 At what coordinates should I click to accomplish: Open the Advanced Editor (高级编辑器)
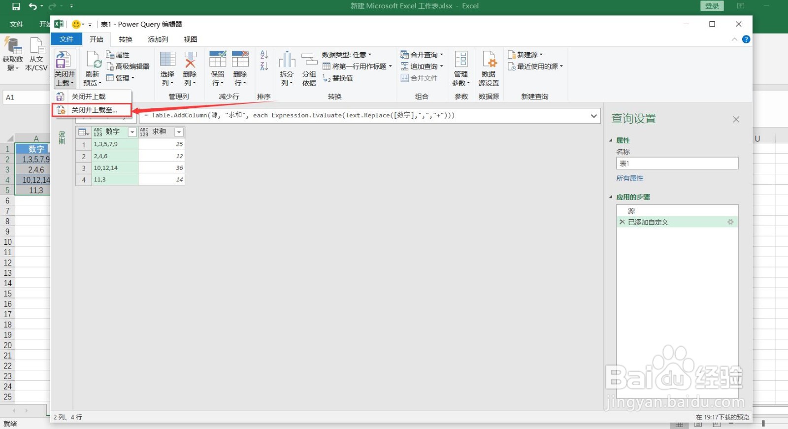click(128, 66)
